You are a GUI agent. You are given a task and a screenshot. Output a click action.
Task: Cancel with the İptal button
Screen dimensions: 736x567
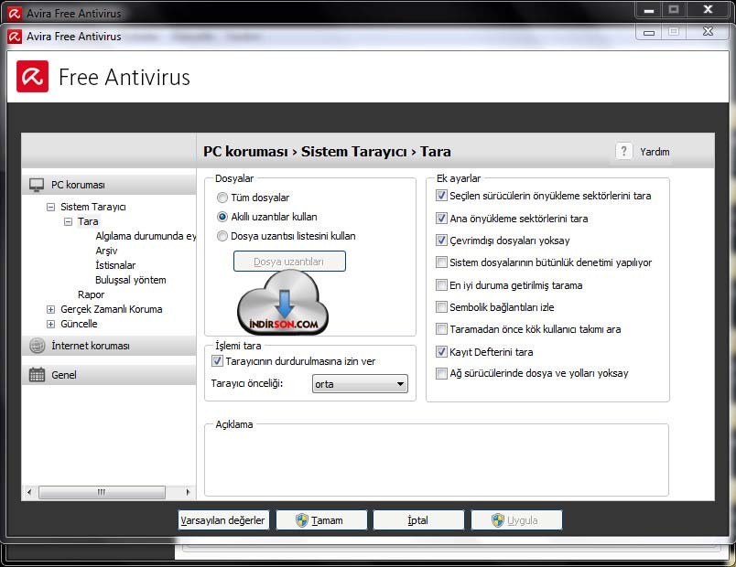418,520
